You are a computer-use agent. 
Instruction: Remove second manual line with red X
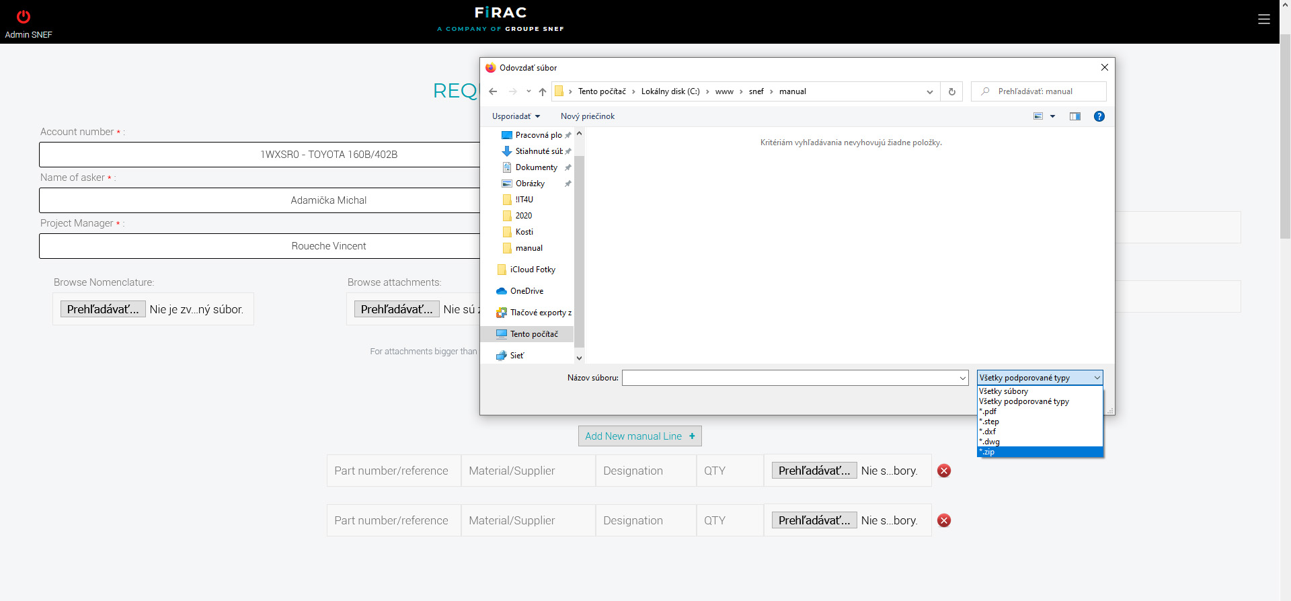click(944, 520)
